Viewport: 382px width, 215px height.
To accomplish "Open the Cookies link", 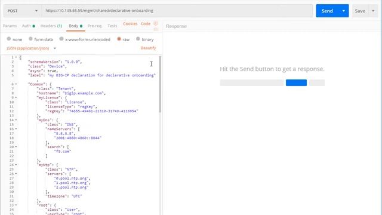I will (130, 24).
